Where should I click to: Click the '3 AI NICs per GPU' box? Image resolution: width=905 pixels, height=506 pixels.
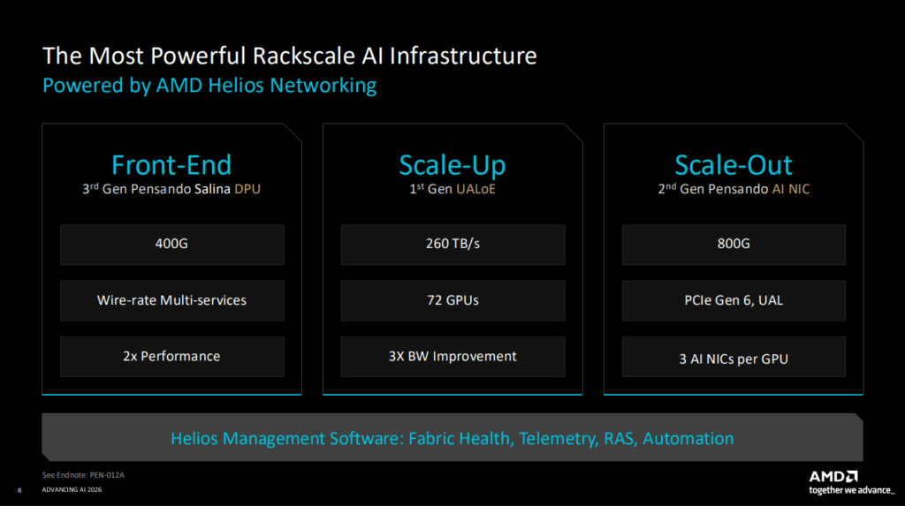click(734, 357)
